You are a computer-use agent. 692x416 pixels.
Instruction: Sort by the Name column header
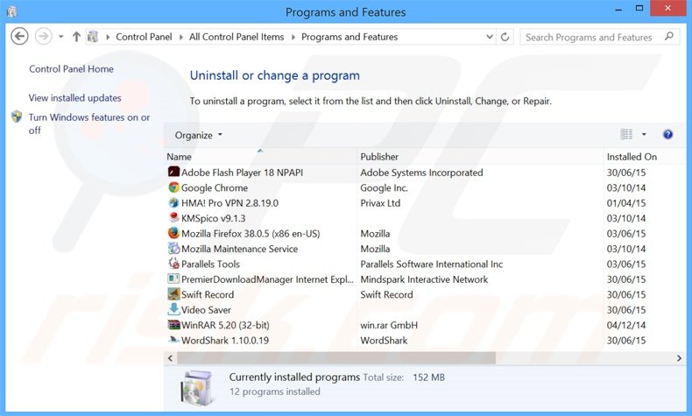click(x=179, y=157)
